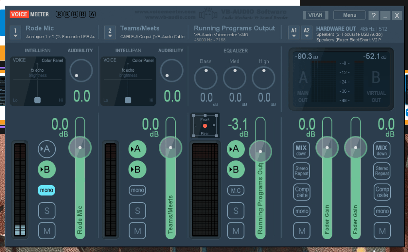
Task: Click the A indicator after the four R indicators
Action: [92, 14]
